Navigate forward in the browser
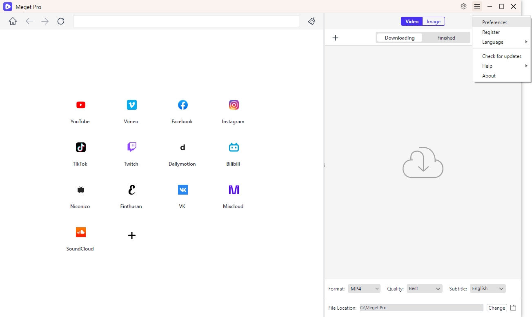Image resolution: width=532 pixels, height=317 pixels. pos(45,21)
